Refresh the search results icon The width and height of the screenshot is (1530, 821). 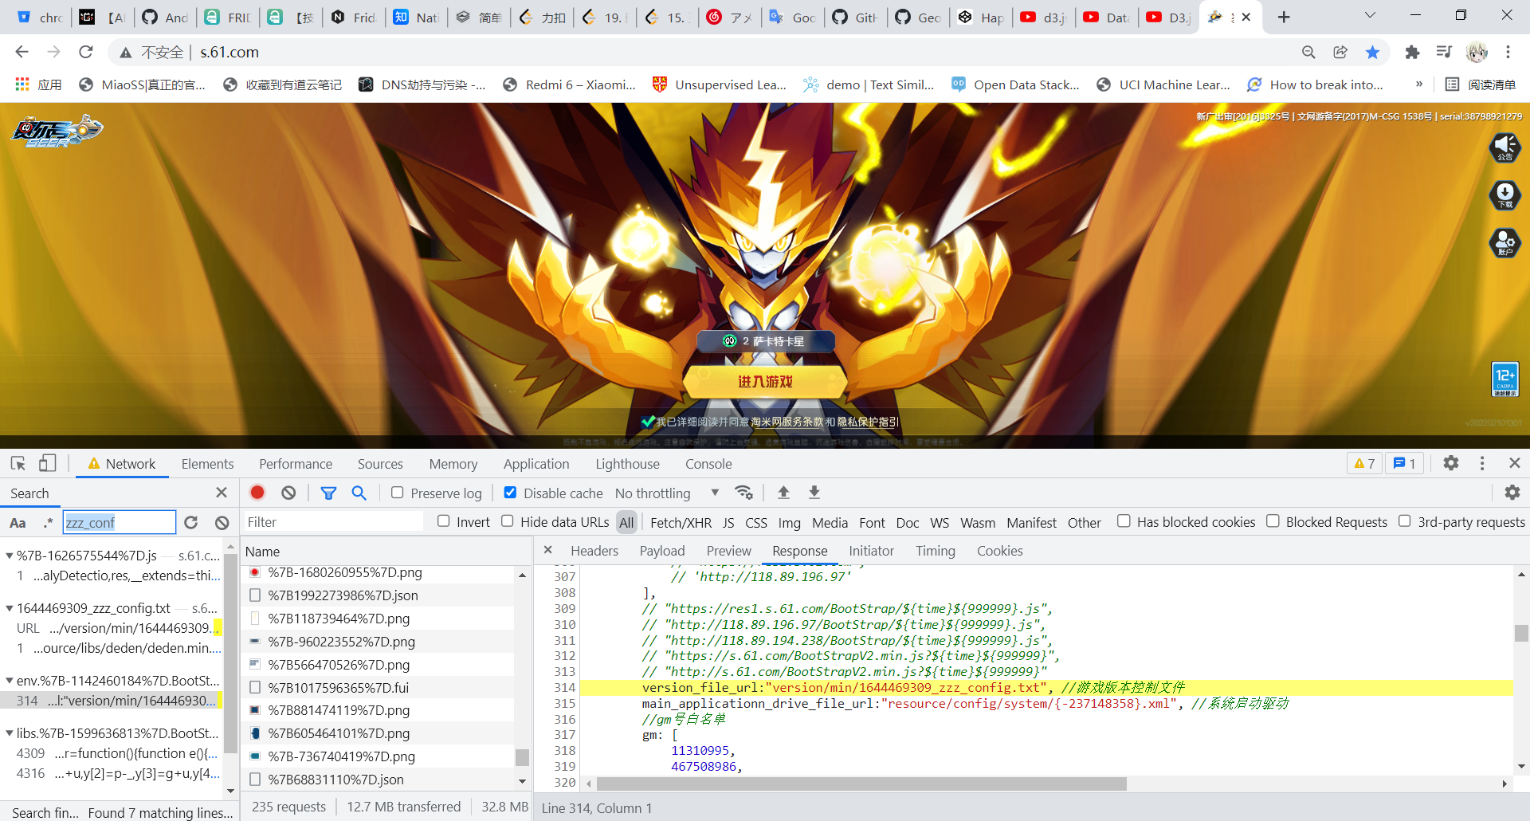tap(190, 522)
